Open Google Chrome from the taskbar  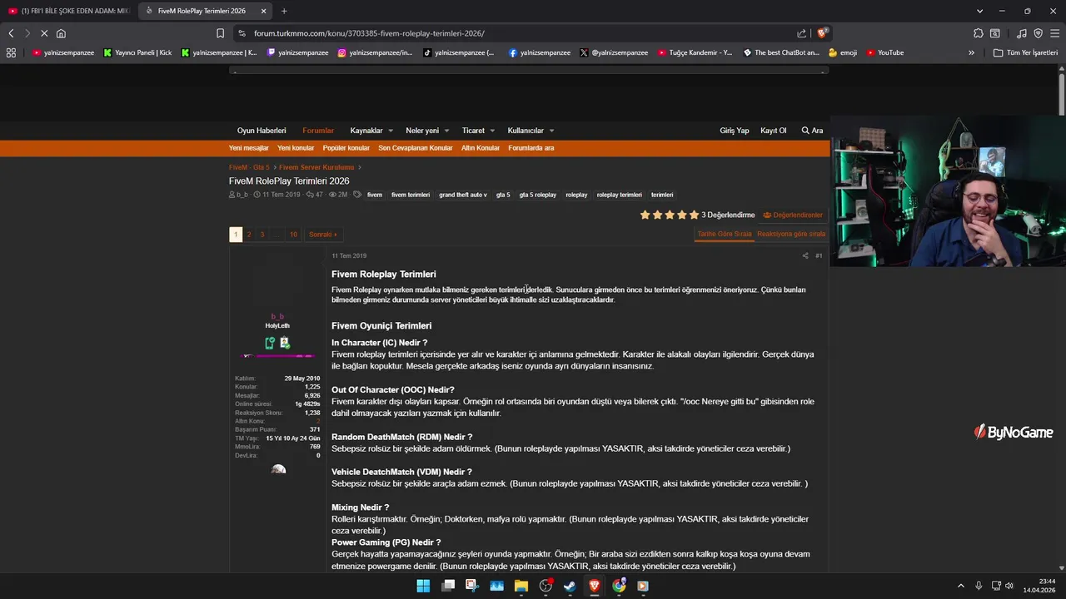tap(619, 586)
